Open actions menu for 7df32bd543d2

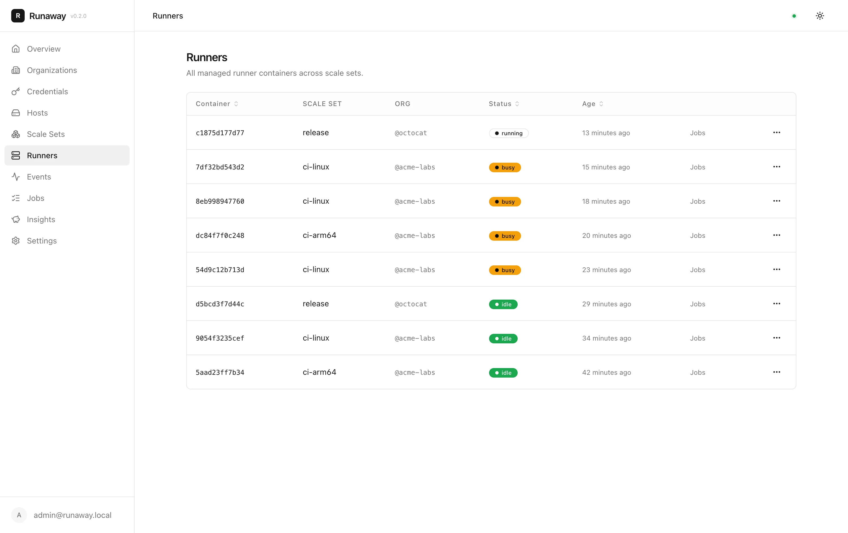[776, 167]
